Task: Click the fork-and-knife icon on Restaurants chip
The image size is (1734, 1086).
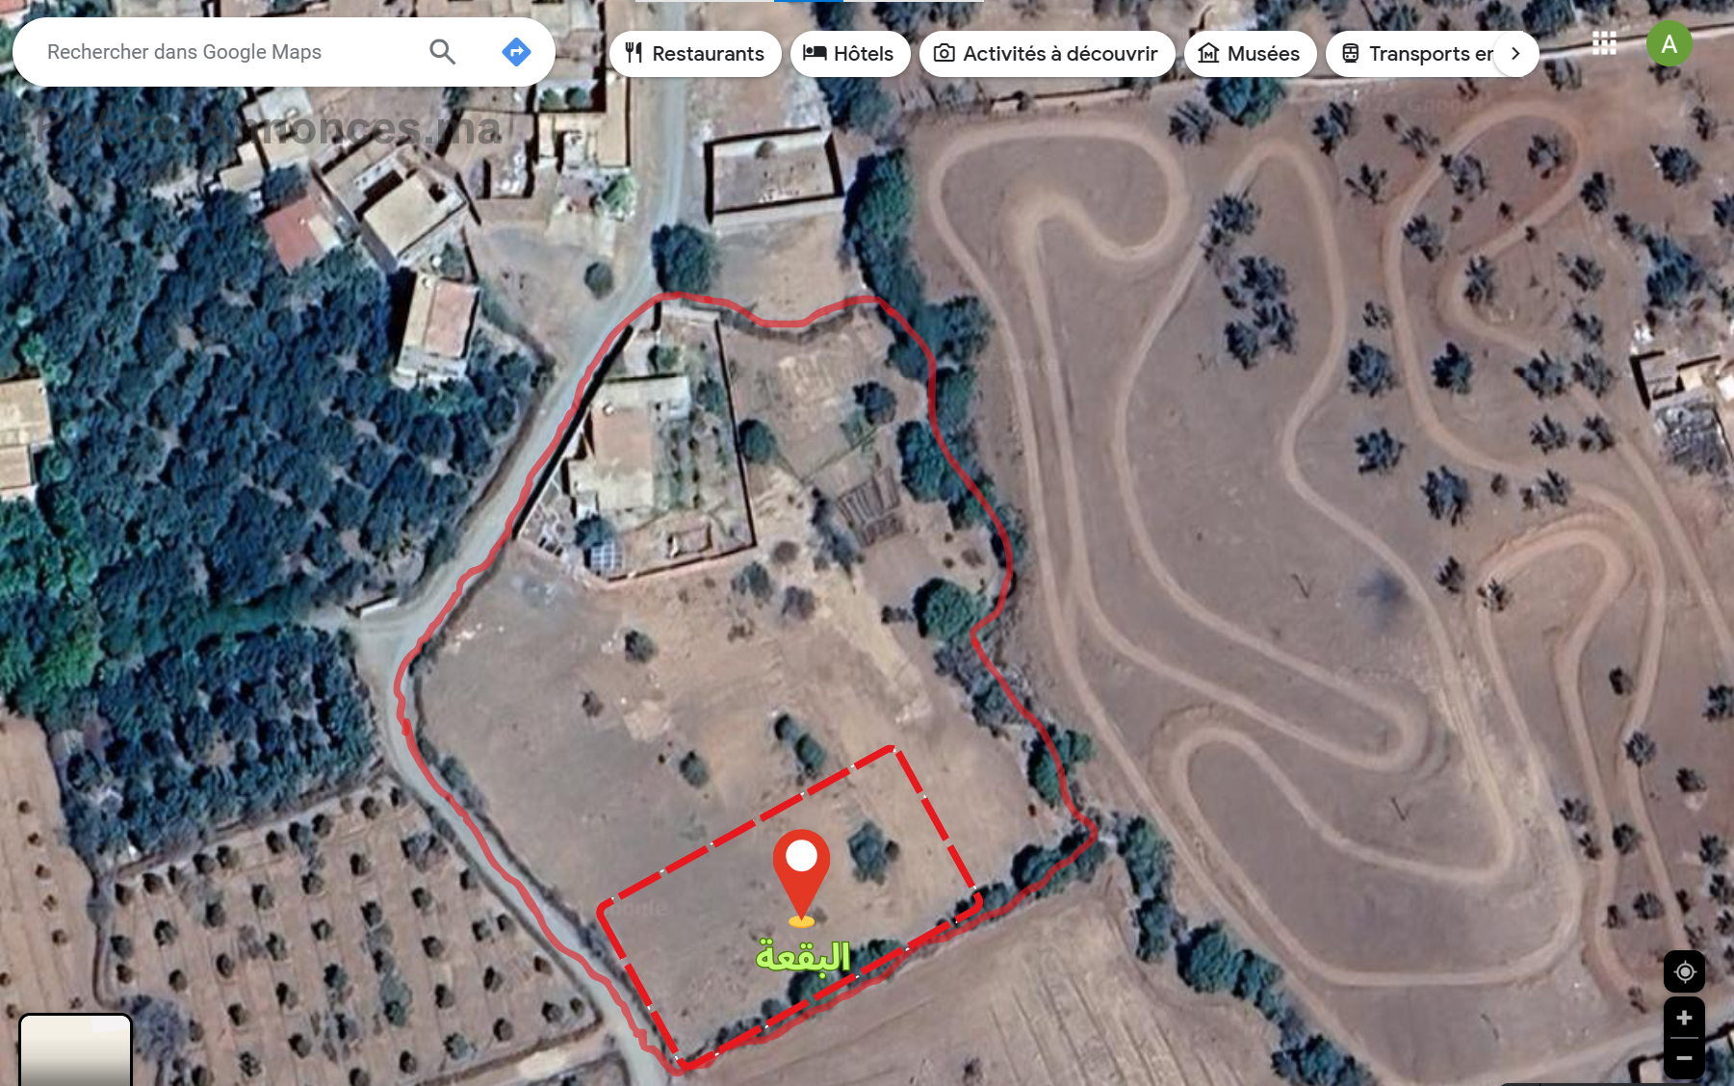Action: (x=634, y=53)
